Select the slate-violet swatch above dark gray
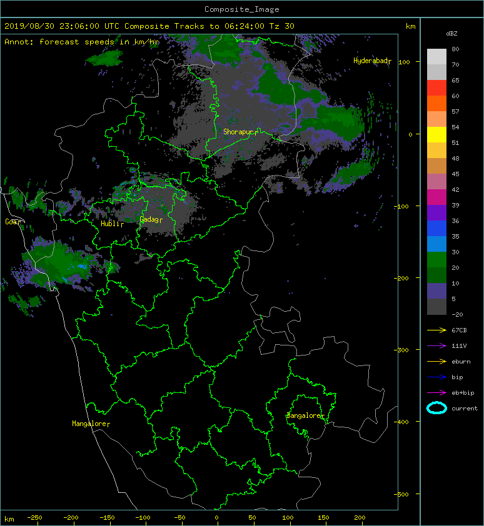 click(x=436, y=291)
